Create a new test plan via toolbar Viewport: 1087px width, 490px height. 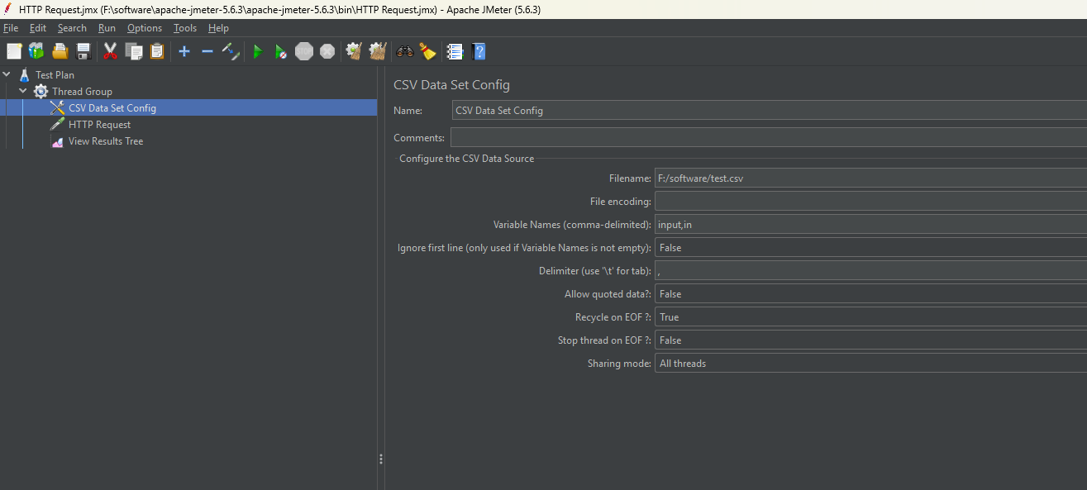click(x=14, y=51)
